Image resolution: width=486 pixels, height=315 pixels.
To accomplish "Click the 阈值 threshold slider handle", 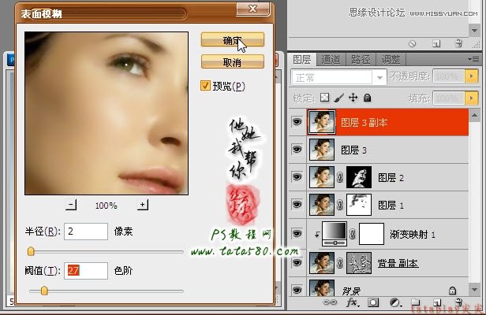I will pos(44,291).
